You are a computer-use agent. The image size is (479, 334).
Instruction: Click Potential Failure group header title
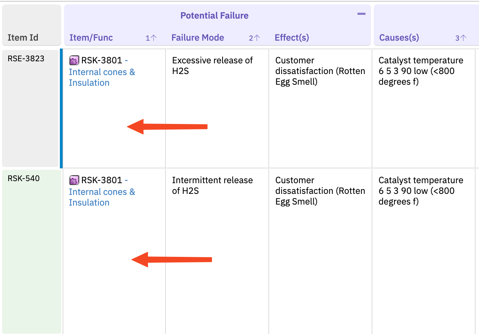click(x=214, y=15)
